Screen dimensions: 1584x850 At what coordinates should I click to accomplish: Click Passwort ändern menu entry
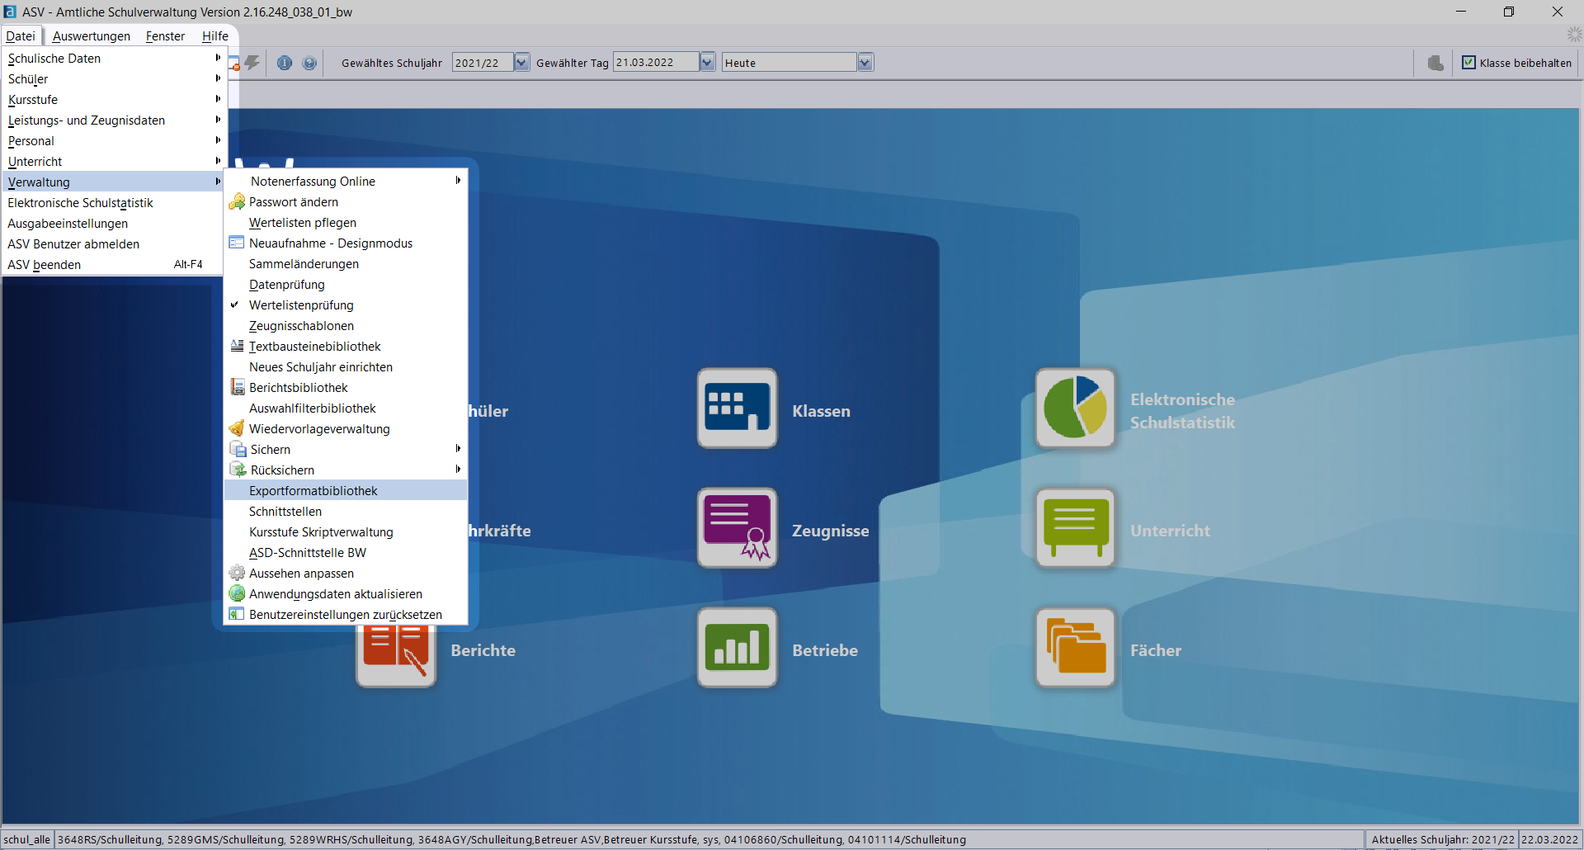[x=294, y=202]
